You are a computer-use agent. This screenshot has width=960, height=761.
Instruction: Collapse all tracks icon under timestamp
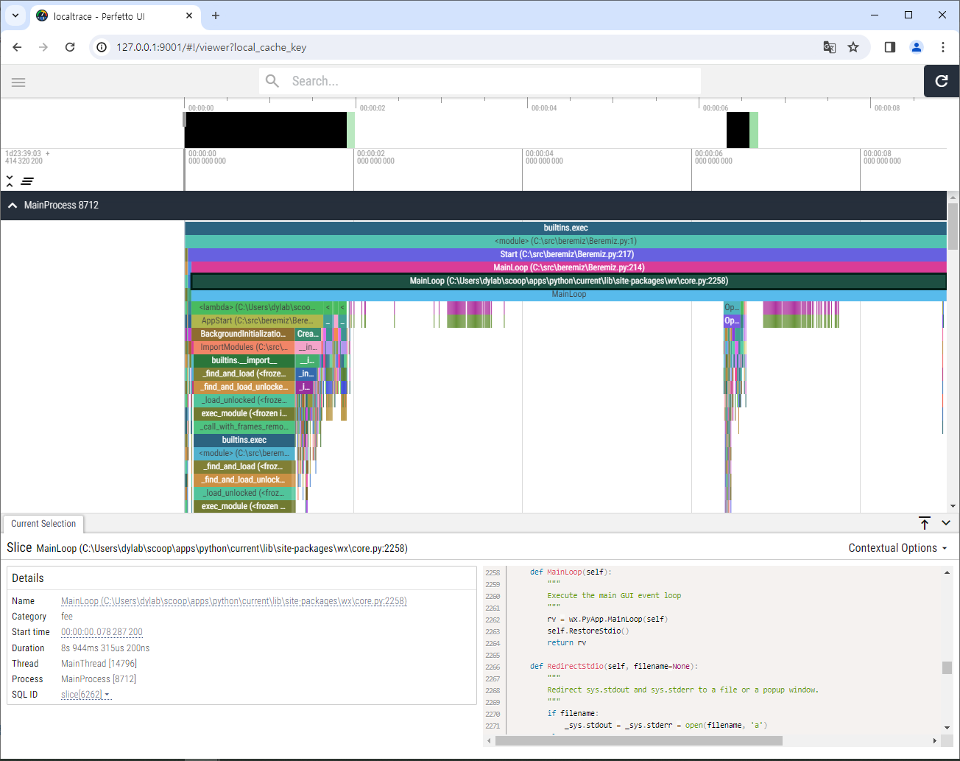tap(10, 180)
